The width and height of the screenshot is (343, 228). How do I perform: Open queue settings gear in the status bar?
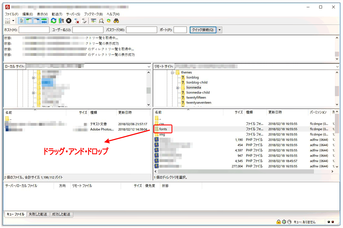(284, 222)
